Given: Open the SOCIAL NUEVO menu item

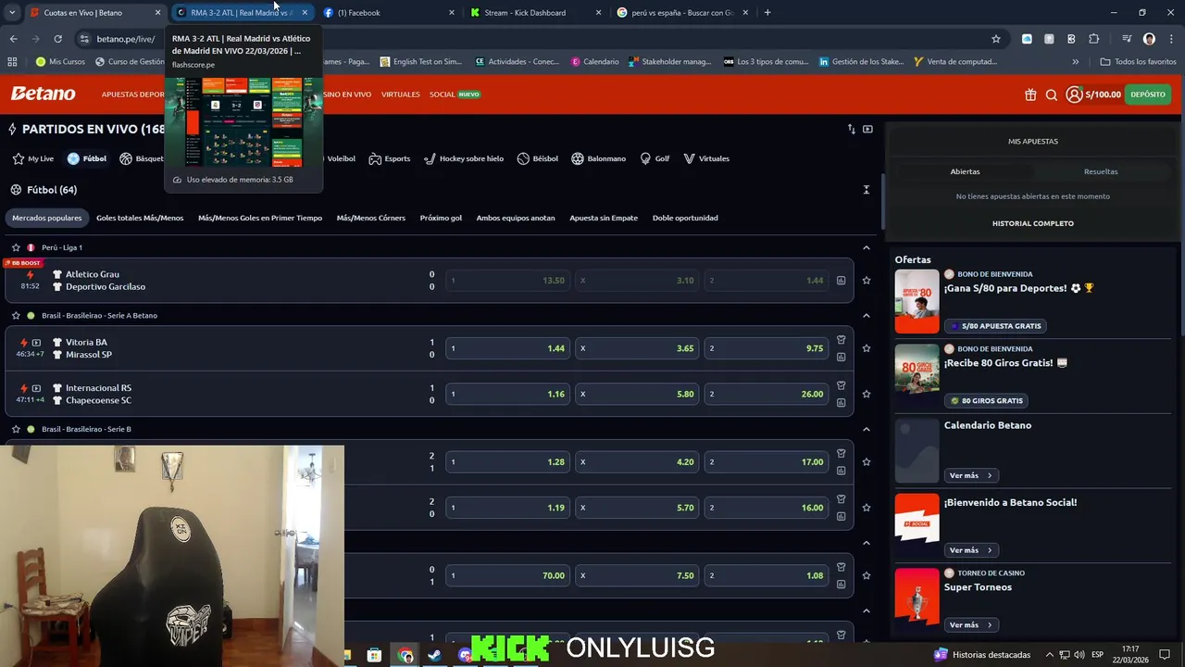Looking at the screenshot, I should (455, 94).
